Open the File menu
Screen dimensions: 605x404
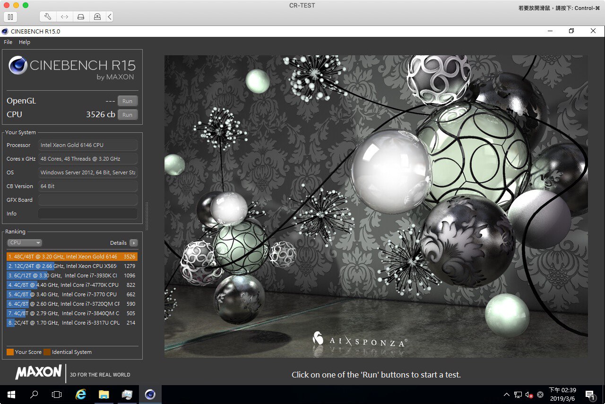[8, 42]
